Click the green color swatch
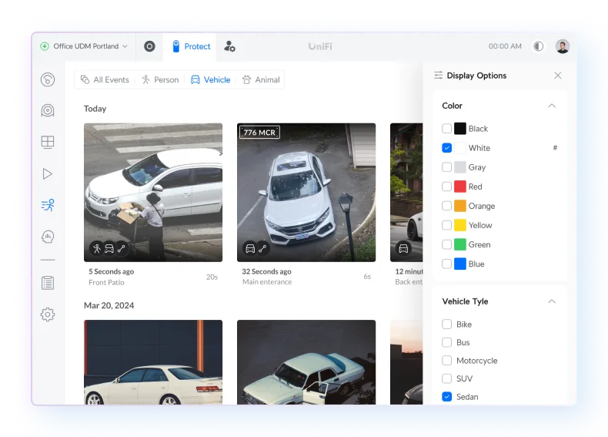 click(x=460, y=244)
